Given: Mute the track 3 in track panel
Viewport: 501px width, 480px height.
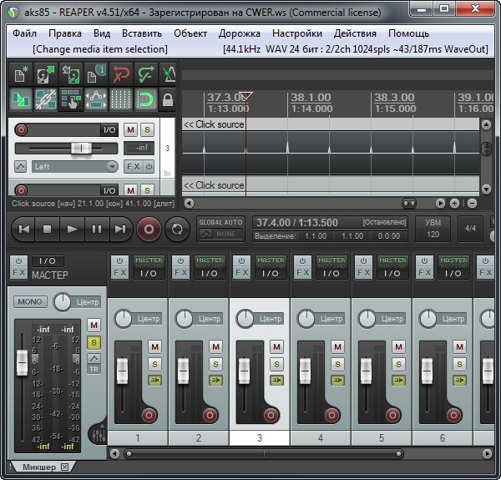Looking at the screenshot, I should 130,129.
